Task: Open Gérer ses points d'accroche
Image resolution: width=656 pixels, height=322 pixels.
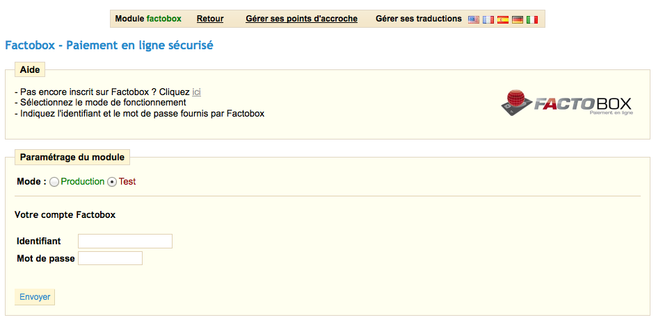Action: 302,19
